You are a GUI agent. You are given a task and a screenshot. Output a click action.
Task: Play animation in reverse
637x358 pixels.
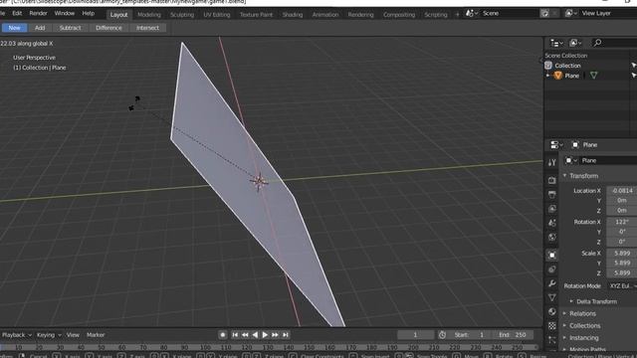click(x=255, y=335)
